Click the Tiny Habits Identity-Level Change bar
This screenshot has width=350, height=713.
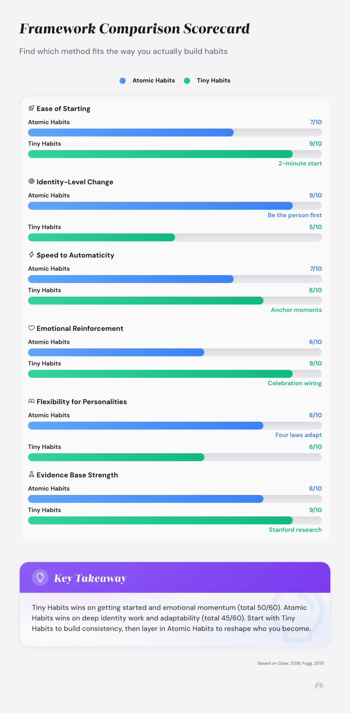coord(101,237)
